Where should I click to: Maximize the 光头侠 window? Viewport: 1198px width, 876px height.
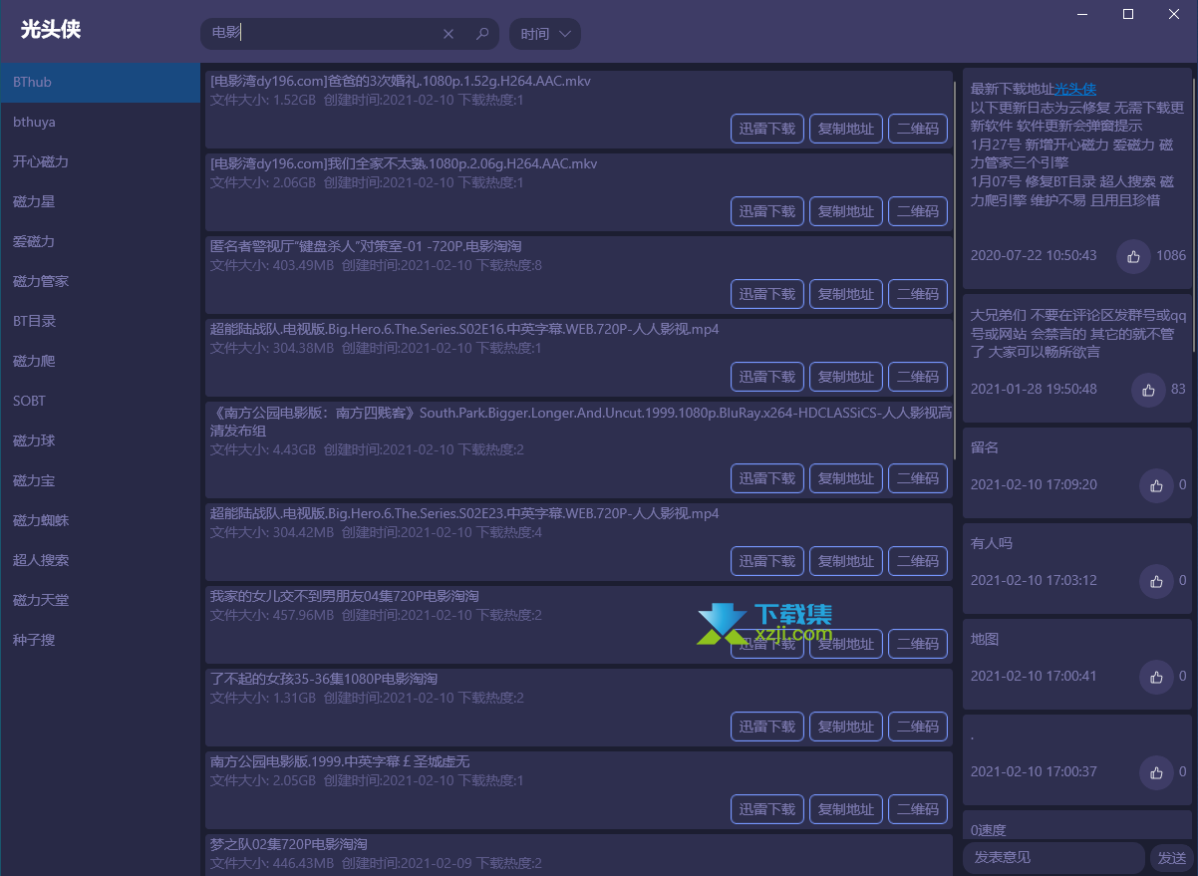coord(1128,14)
